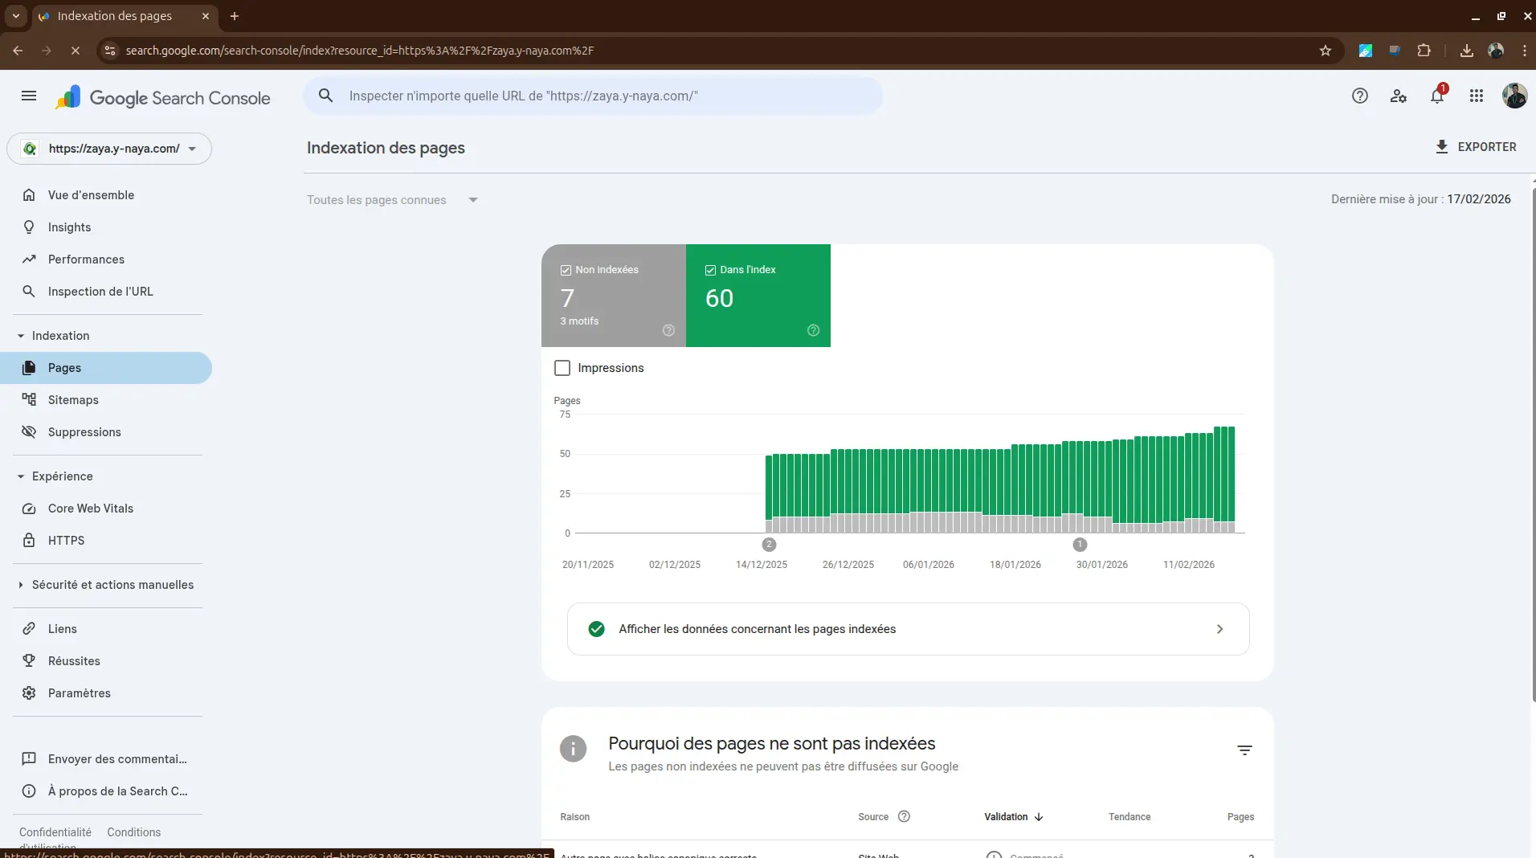Viewport: 1536px width, 858px height.
Task: Click the Source column help icon
Action: [x=904, y=816]
